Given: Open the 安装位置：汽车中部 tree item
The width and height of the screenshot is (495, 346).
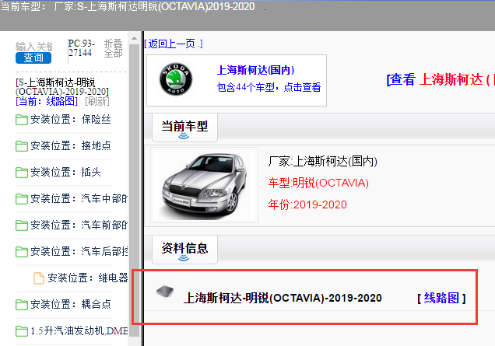Looking at the screenshot, I should click(x=79, y=199).
